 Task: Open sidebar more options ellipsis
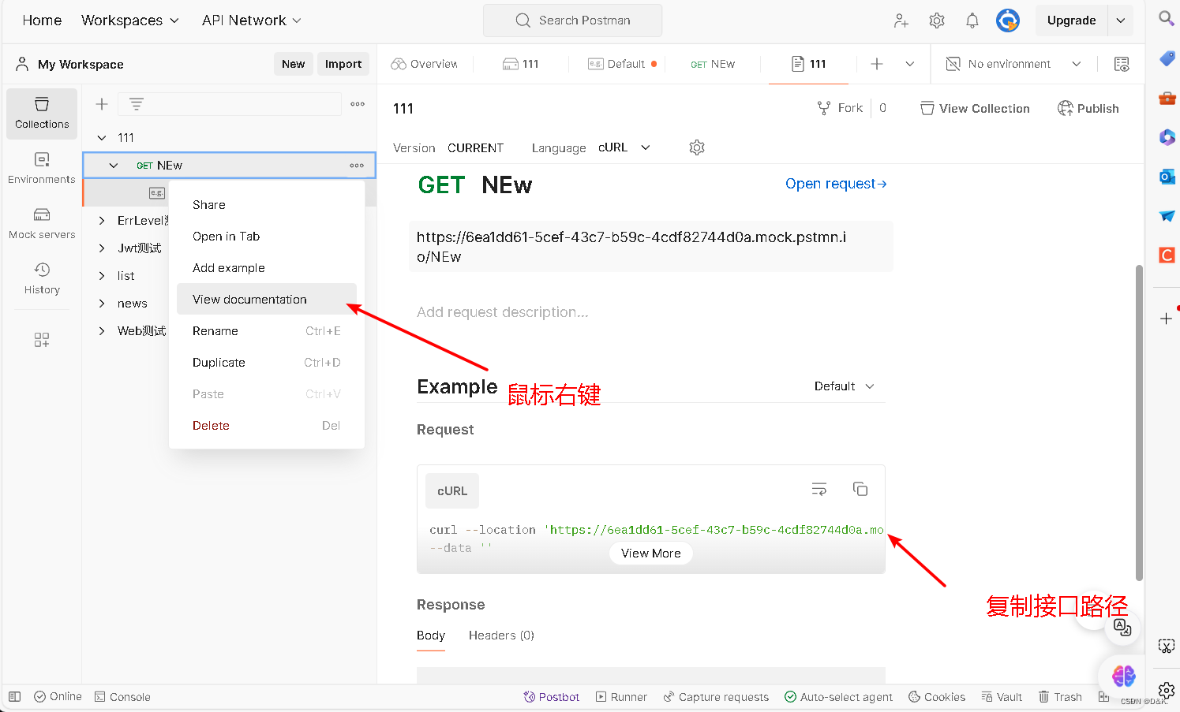358,104
